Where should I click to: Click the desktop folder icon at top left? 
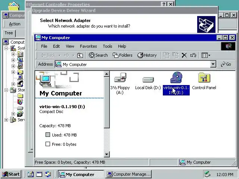(14, 6)
